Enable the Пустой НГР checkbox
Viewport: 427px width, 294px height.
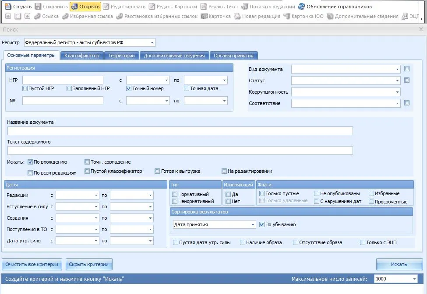coord(25,88)
